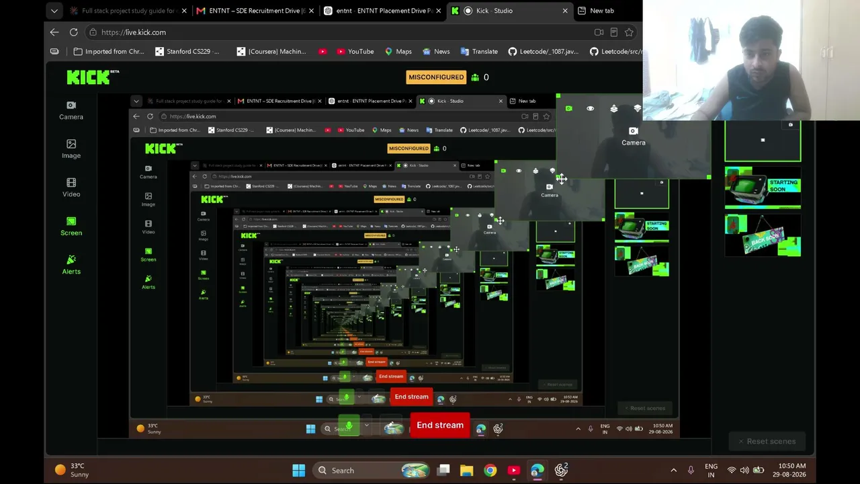Open the Windows Start menu
Viewport: 860px width, 484px height.
[x=299, y=471]
